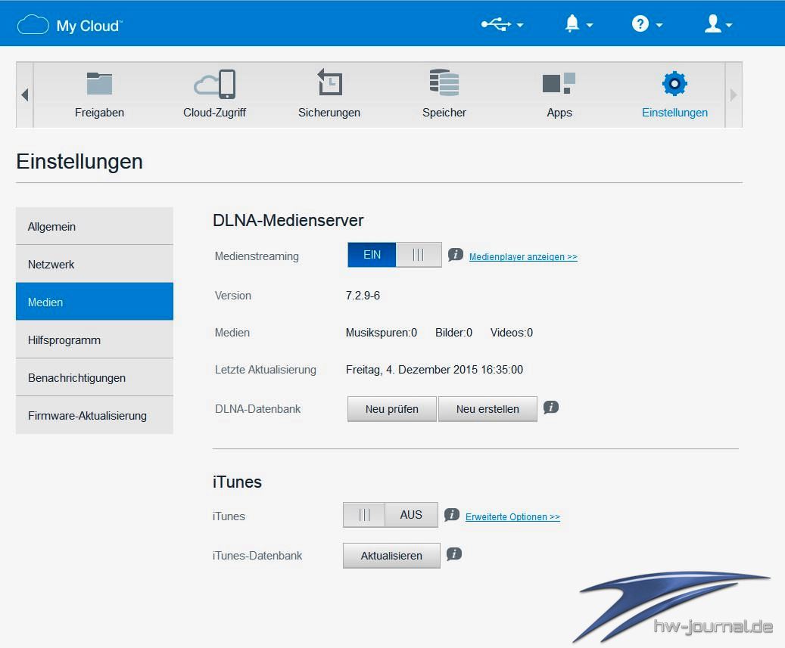Image resolution: width=785 pixels, height=648 pixels.
Task: Open the Cloud-Zugriff icon
Action: click(215, 84)
